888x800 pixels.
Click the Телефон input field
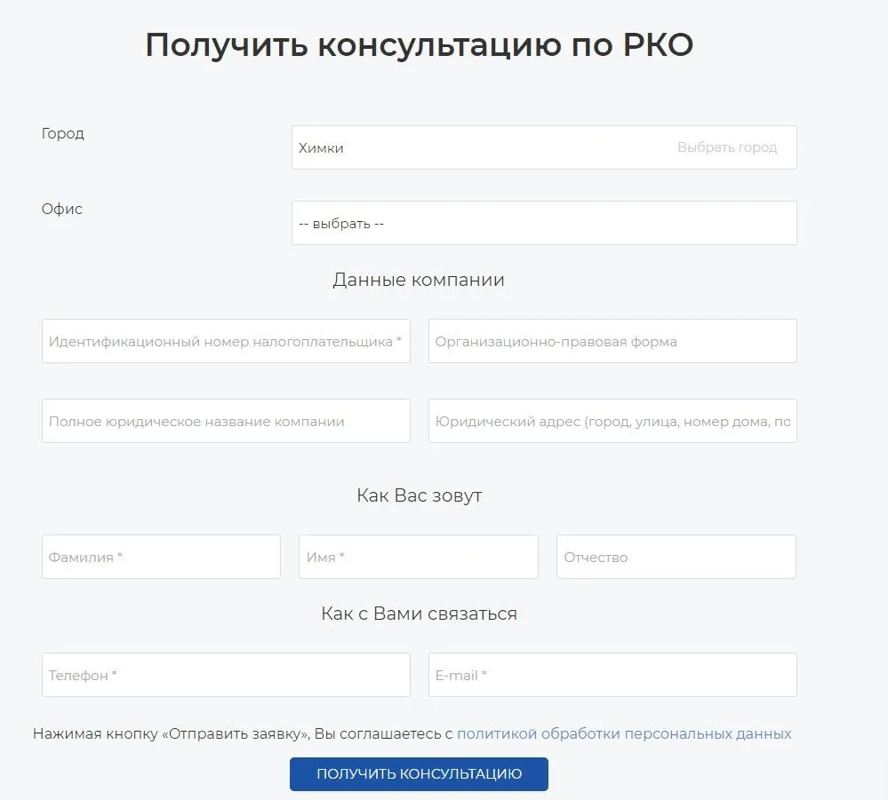pyautogui.click(x=226, y=675)
